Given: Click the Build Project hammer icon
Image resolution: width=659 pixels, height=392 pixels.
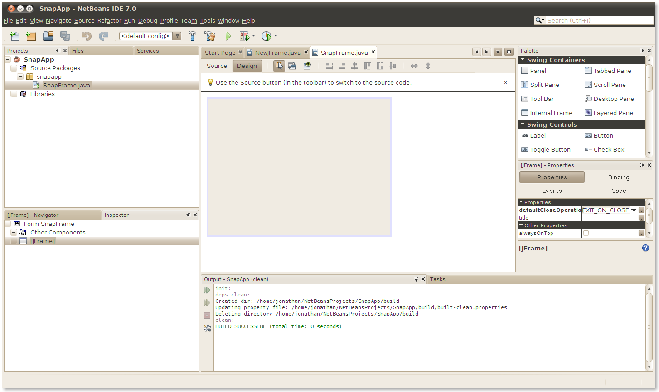Looking at the screenshot, I should point(192,36).
